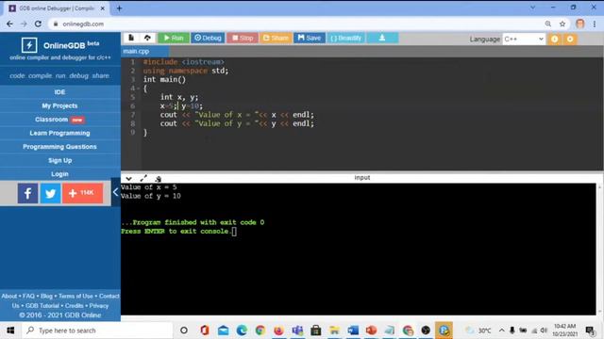Viewport: 604px width, 339px height.
Task: Collapse the code fold arrow at line 4
Action: click(138, 89)
